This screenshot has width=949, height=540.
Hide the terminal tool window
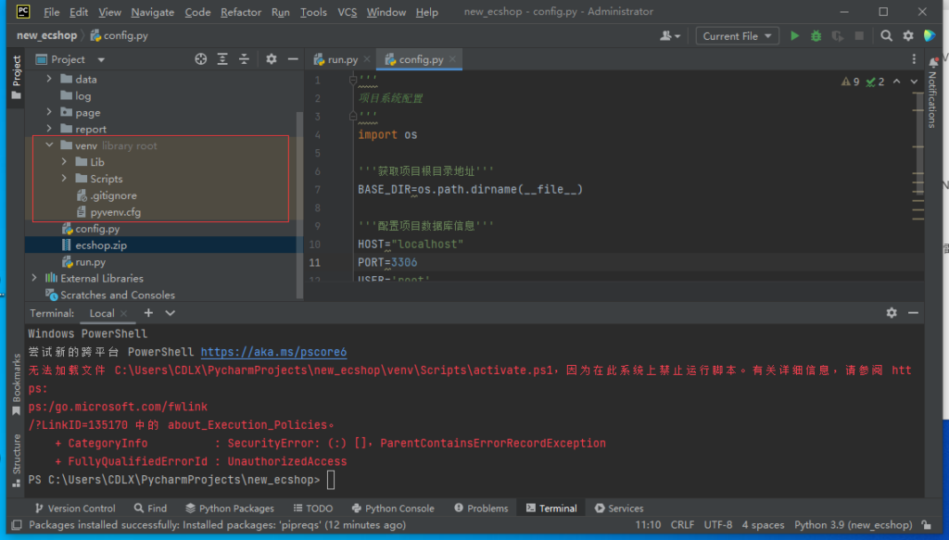[913, 313]
